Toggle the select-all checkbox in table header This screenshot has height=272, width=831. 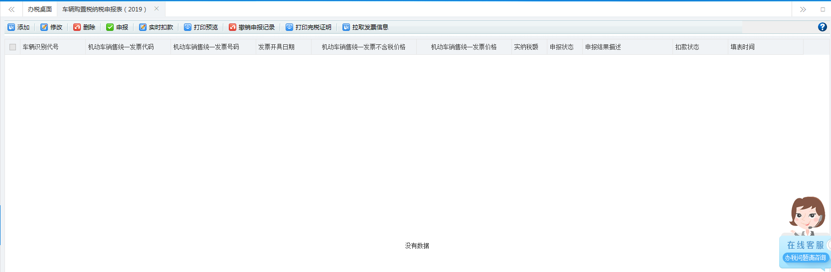(12, 47)
